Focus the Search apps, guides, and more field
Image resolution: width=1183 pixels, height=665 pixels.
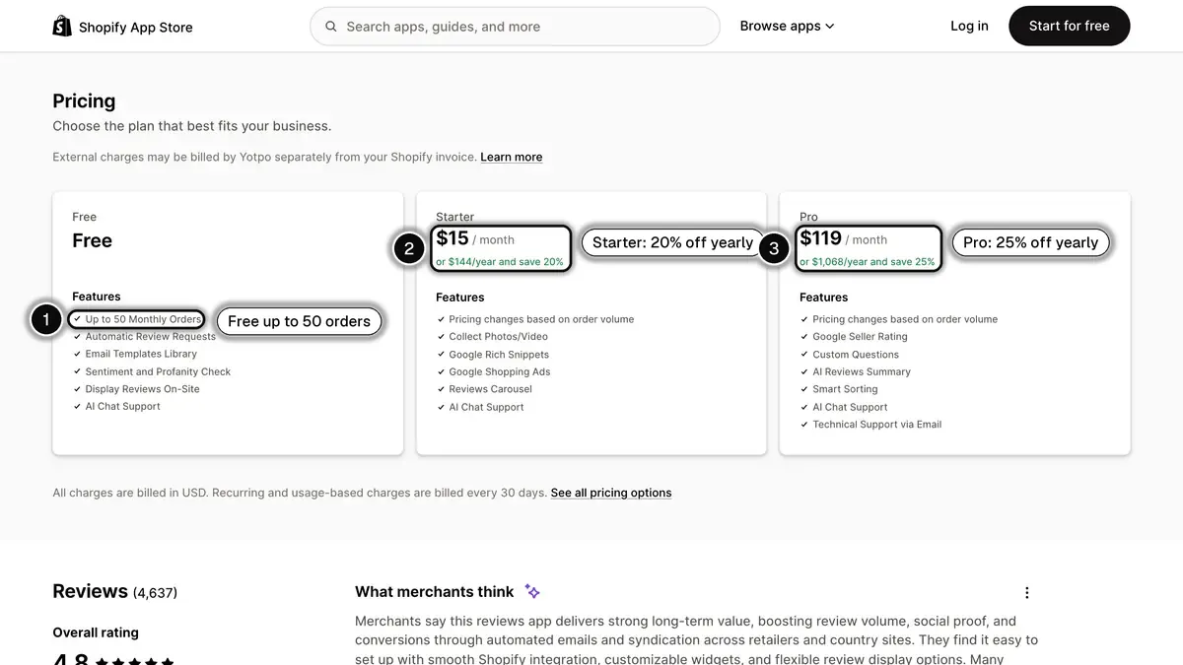tap(515, 27)
